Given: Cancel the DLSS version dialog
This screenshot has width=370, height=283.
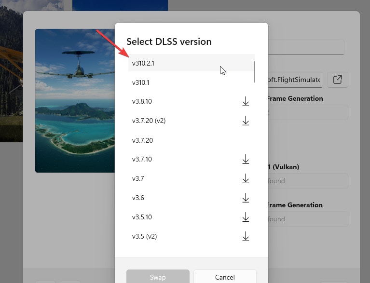Looking at the screenshot, I should tap(224, 277).
